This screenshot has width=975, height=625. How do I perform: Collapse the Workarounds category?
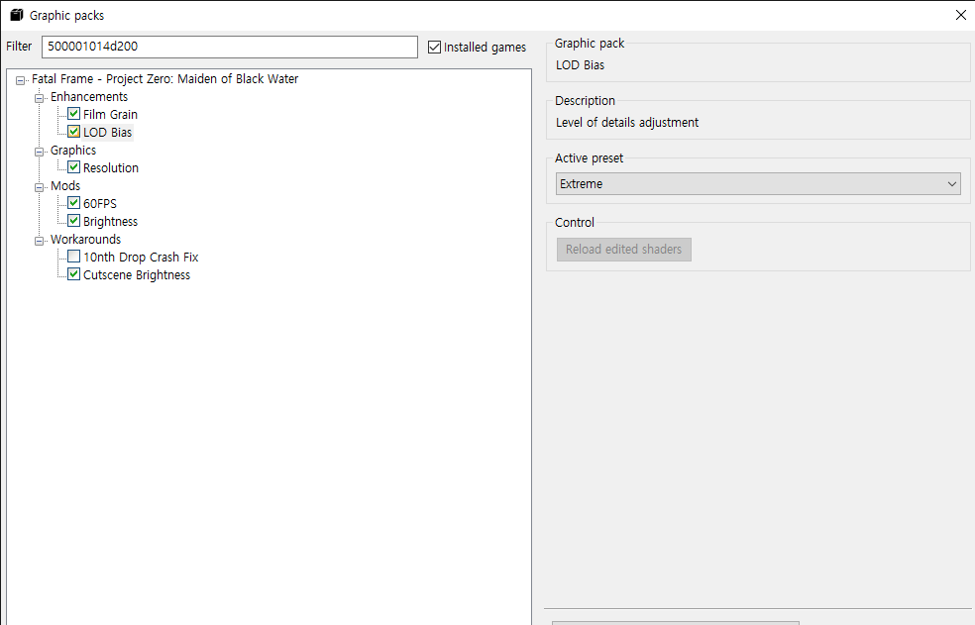pyautogui.click(x=40, y=241)
